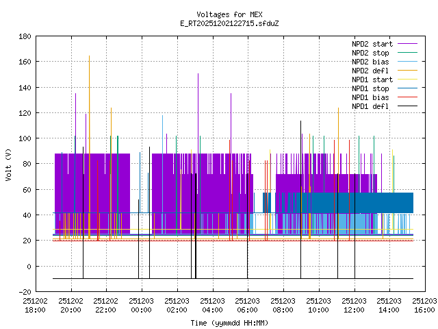
Task: Click the 'Time (yymmdd HH:MM)' x-axis label
Action: pos(229,322)
